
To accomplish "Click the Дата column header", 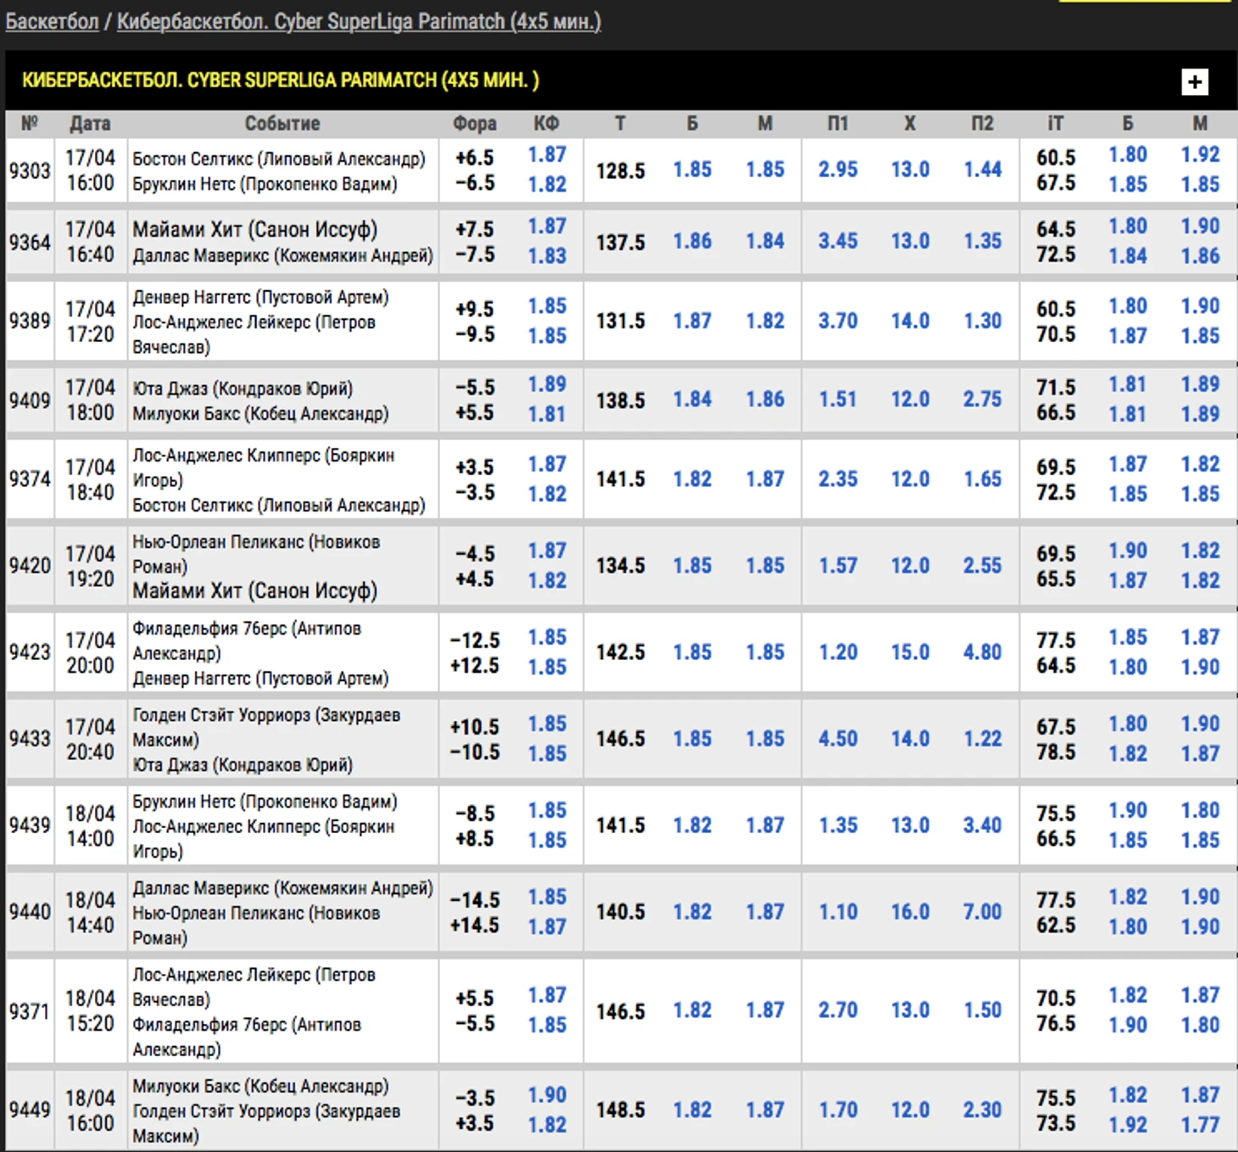I will [x=90, y=124].
